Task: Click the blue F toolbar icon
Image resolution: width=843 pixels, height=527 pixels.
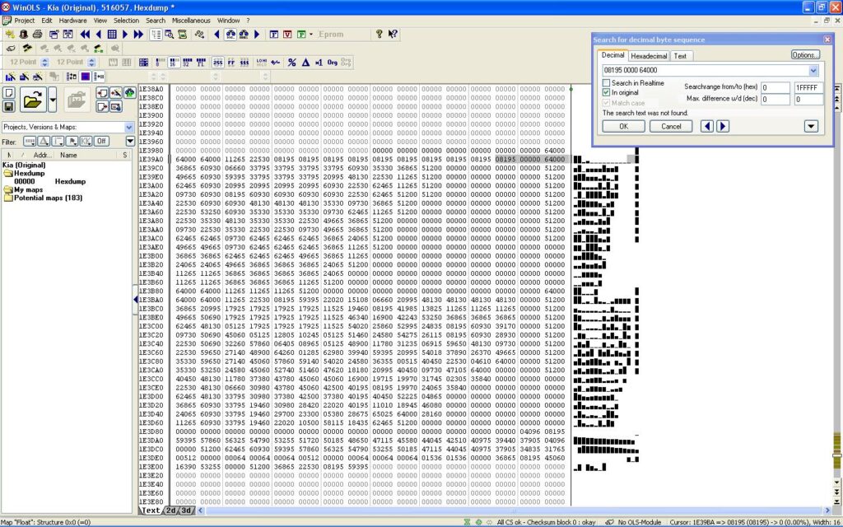Action: [x=273, y=35]
